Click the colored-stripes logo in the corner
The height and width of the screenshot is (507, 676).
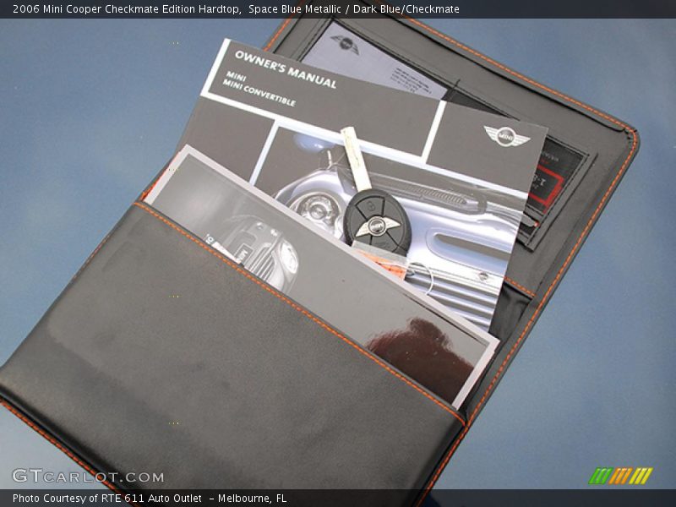[621, 476]
